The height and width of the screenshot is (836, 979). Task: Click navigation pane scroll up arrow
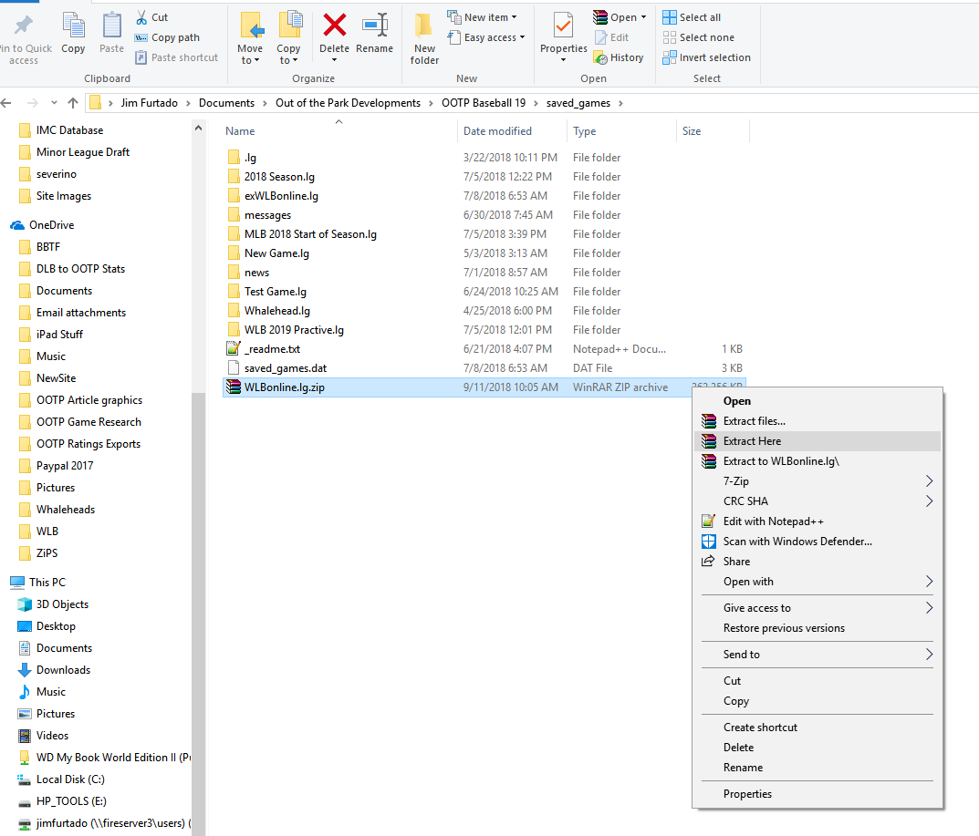pyautogui.click(x=199, y=128)
